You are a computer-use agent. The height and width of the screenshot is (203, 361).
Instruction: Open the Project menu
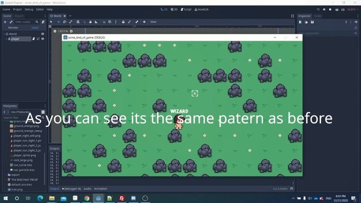(x=17, y=10)
